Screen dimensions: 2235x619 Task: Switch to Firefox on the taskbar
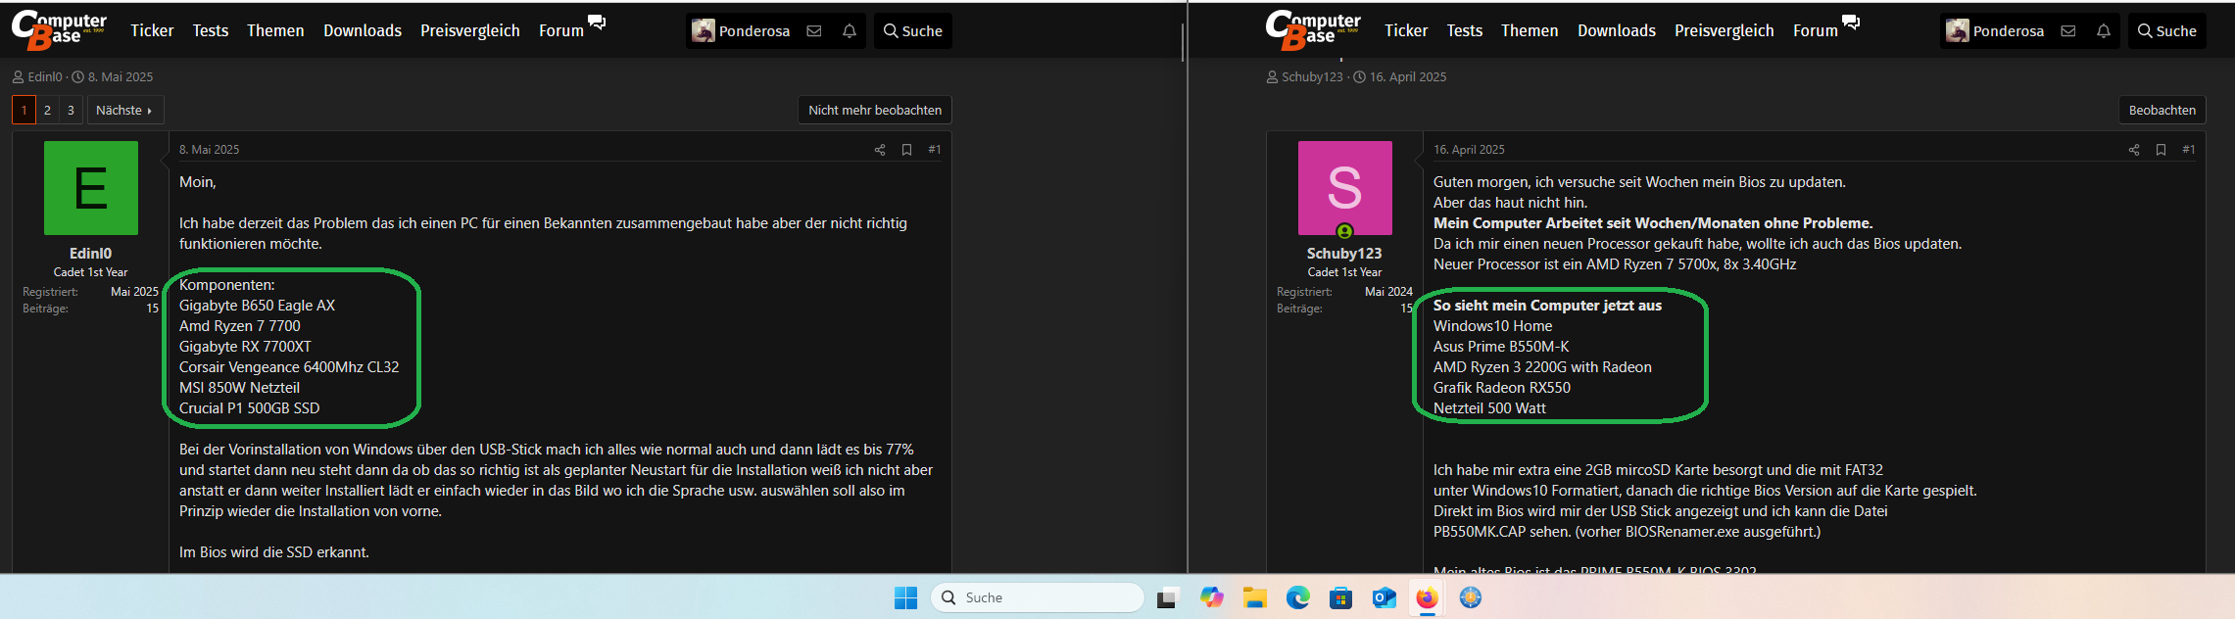pyautogui.click(x=1428, y=597)
